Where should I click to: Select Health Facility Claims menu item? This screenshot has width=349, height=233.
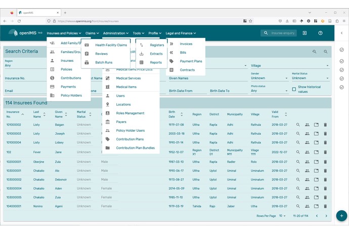[x=106, y=45]
